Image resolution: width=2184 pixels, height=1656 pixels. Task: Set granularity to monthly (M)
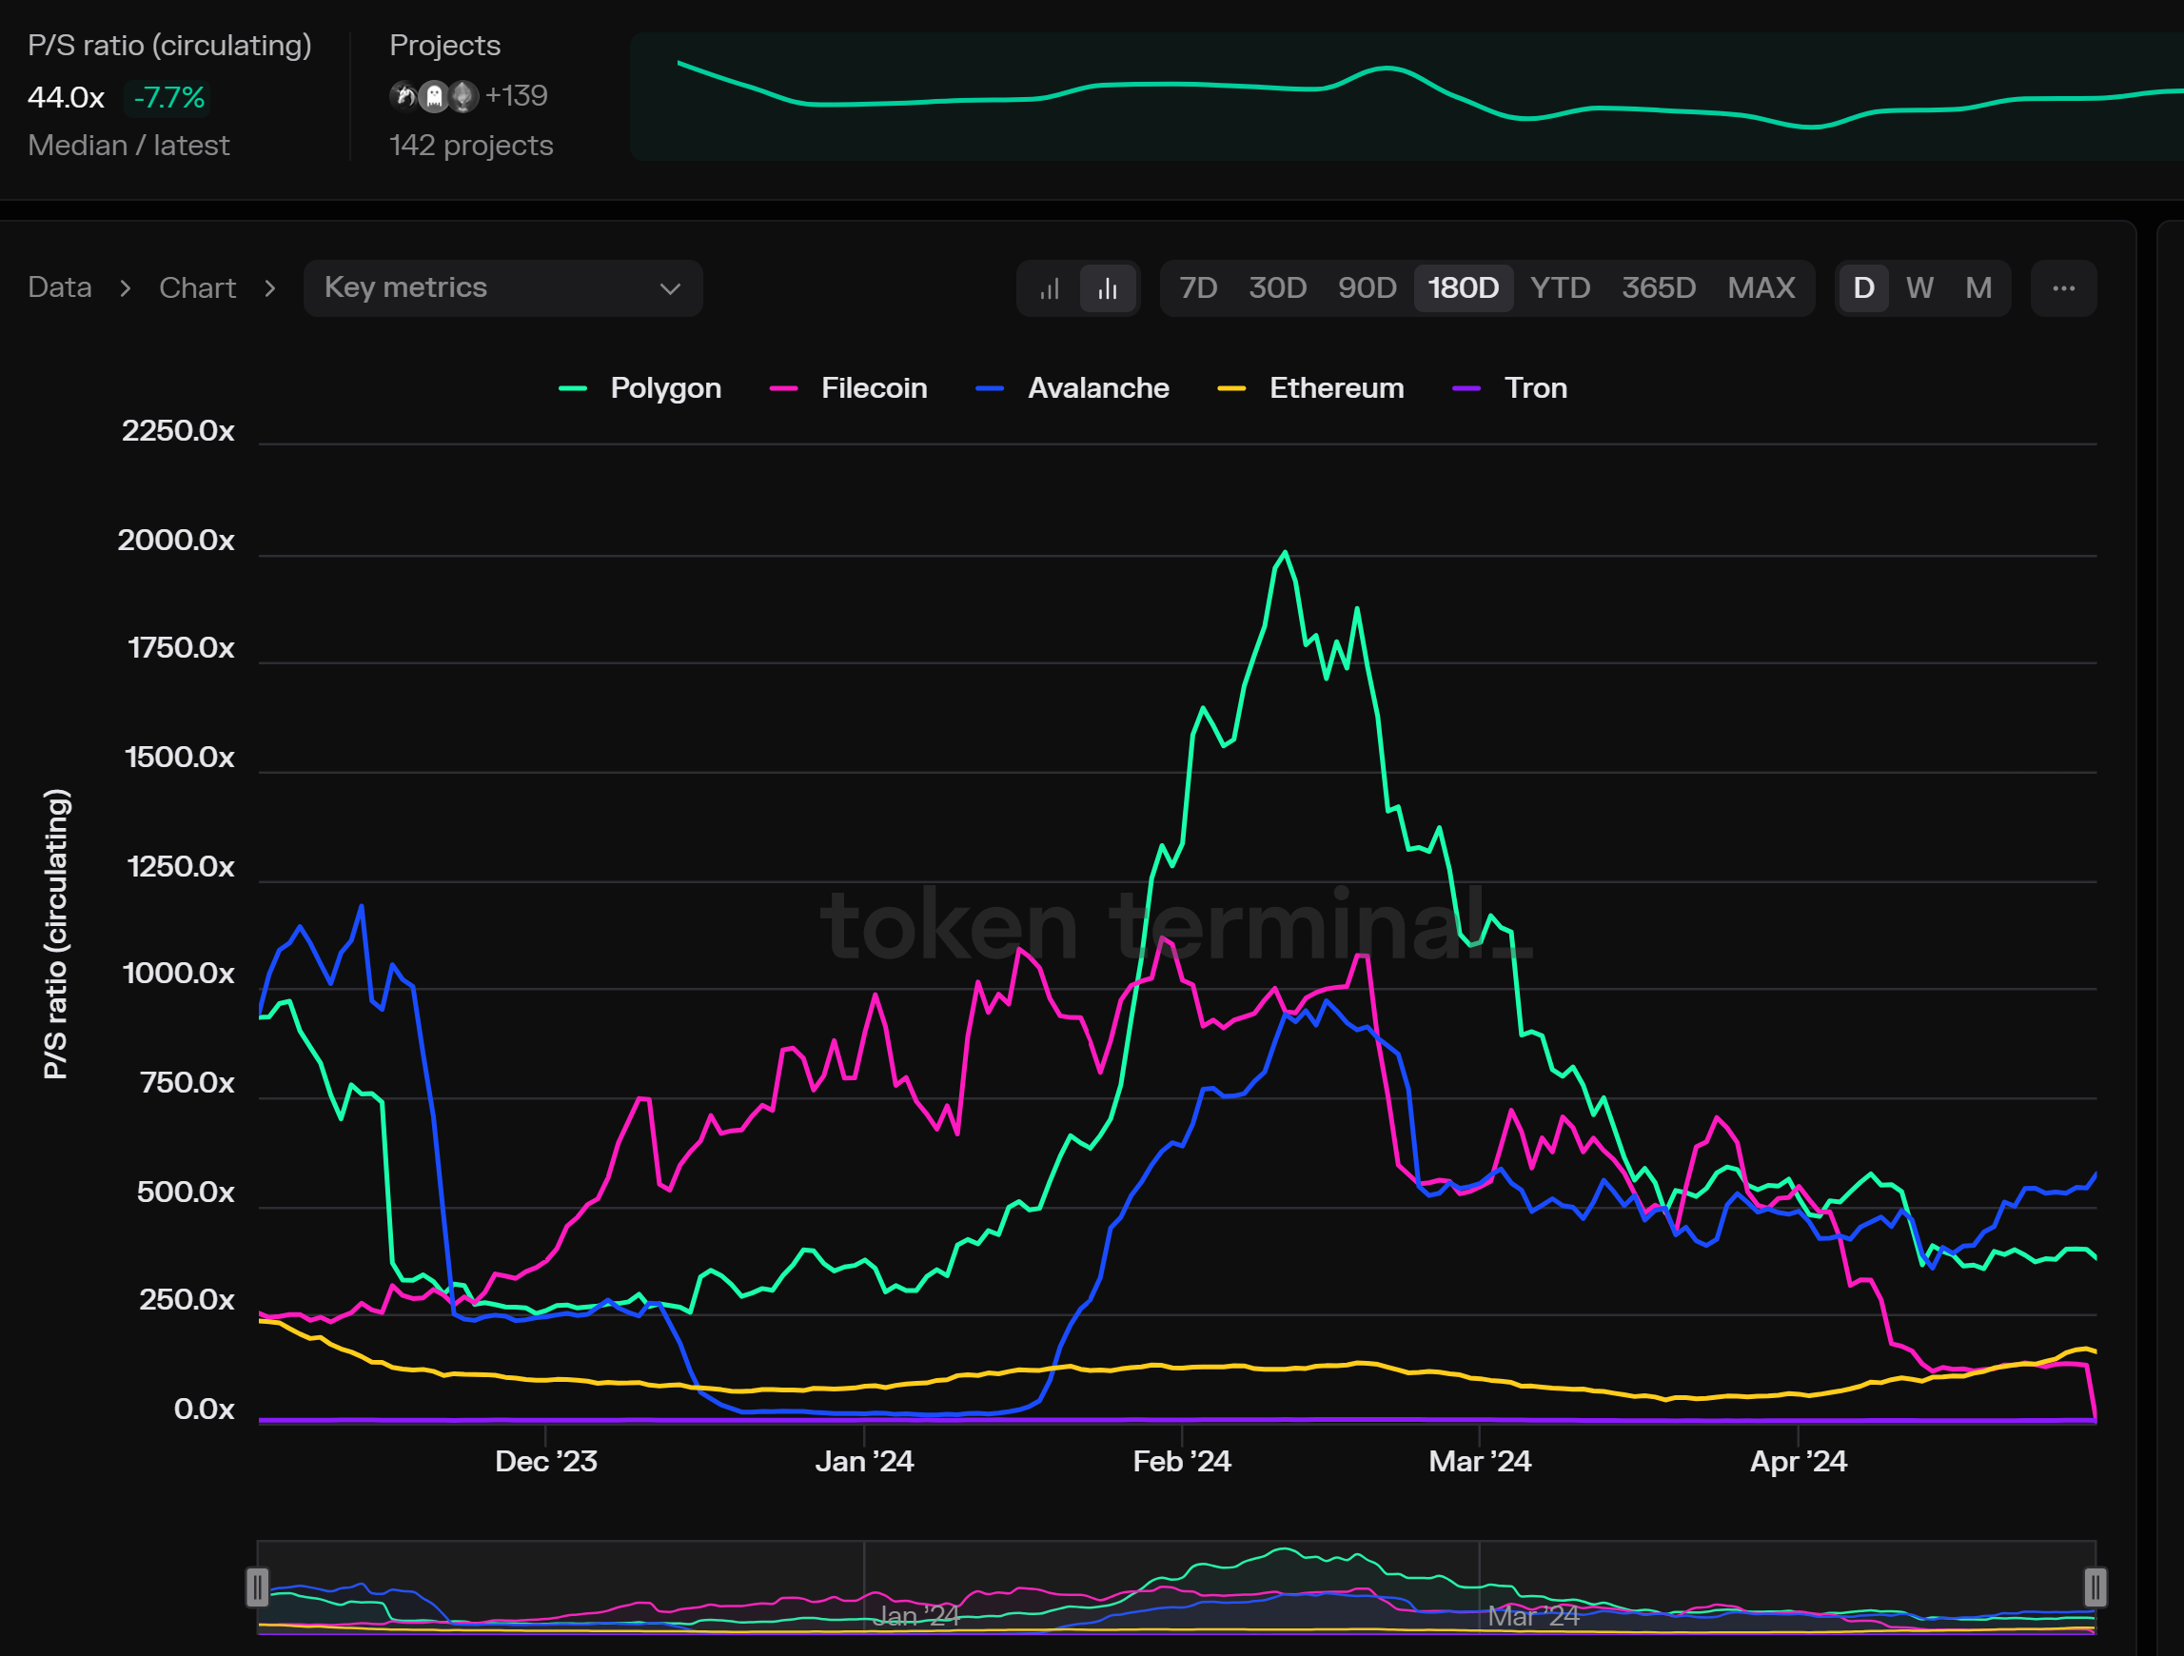coord(1977,288)
